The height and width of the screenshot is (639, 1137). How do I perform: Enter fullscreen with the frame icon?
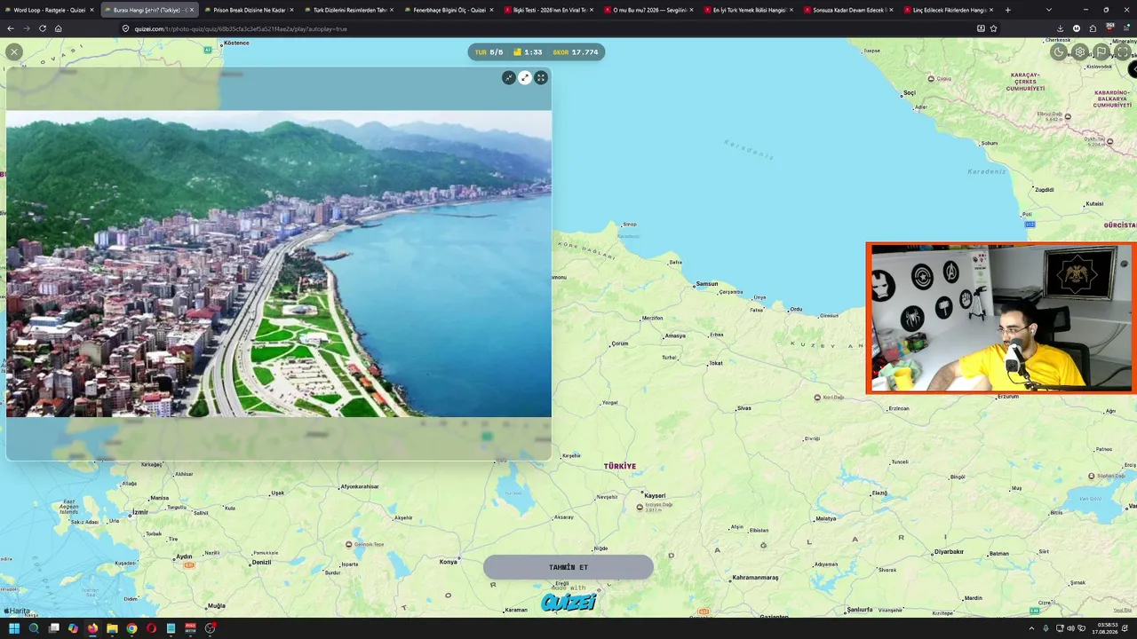[x=1123, y=51]
